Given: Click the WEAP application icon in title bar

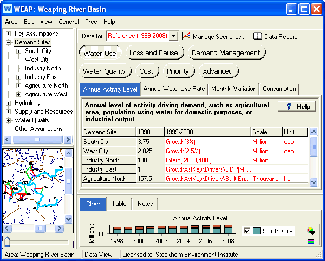Looking at the screenshot, I should 8,9.
